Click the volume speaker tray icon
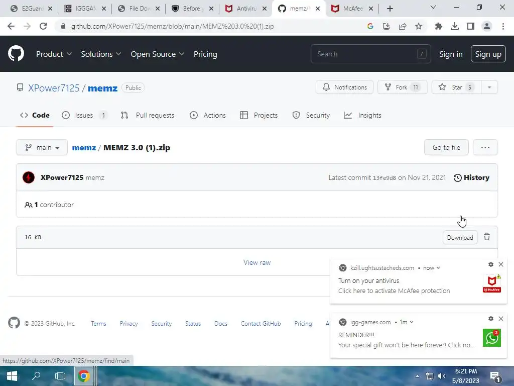 tap(442, 376)
